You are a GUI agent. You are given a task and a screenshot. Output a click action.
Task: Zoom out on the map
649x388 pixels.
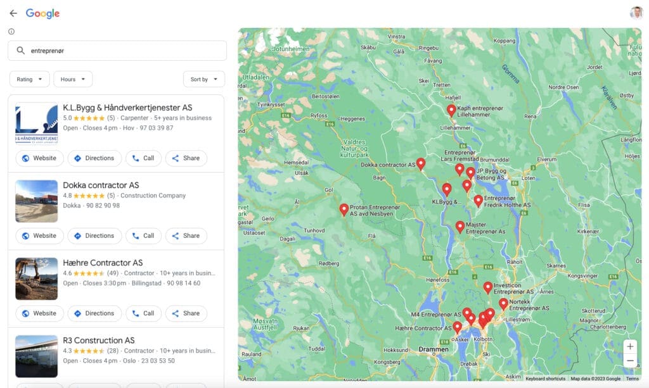point(631,360)
